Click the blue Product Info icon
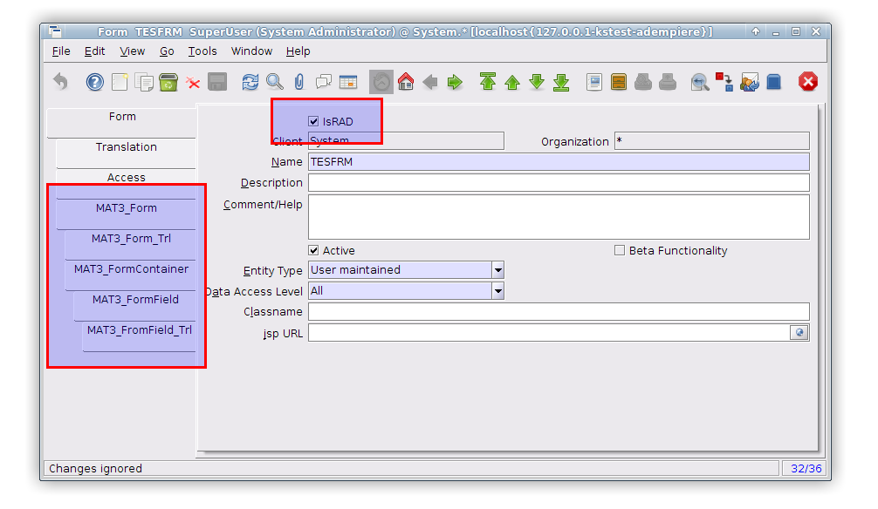This screenshot has height=509, width=878. point(774,82)
